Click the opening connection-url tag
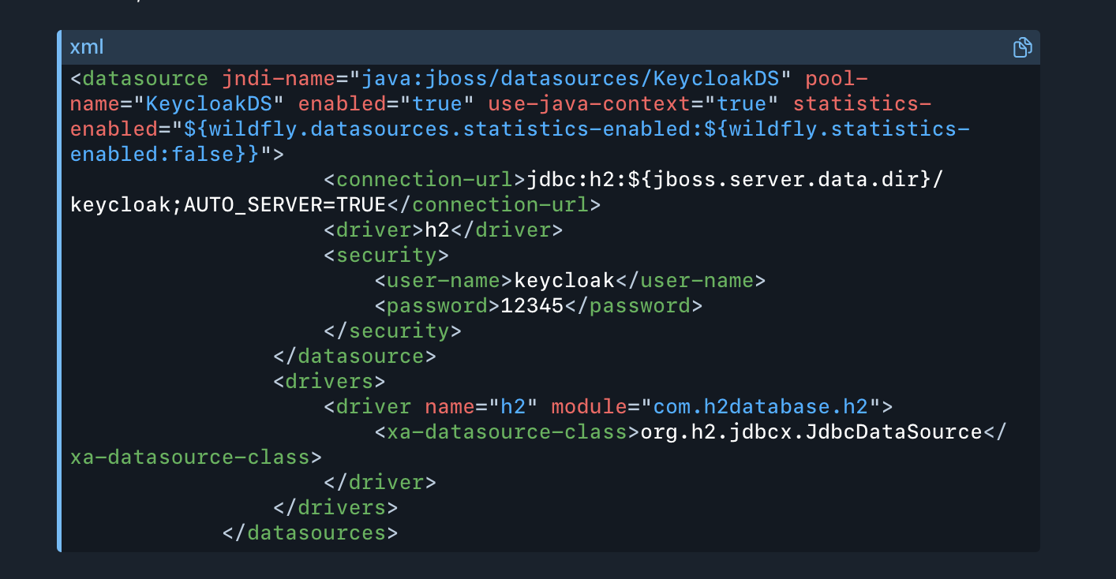Viewport: 1116px width, 579px height. click(x=425, y=180)
